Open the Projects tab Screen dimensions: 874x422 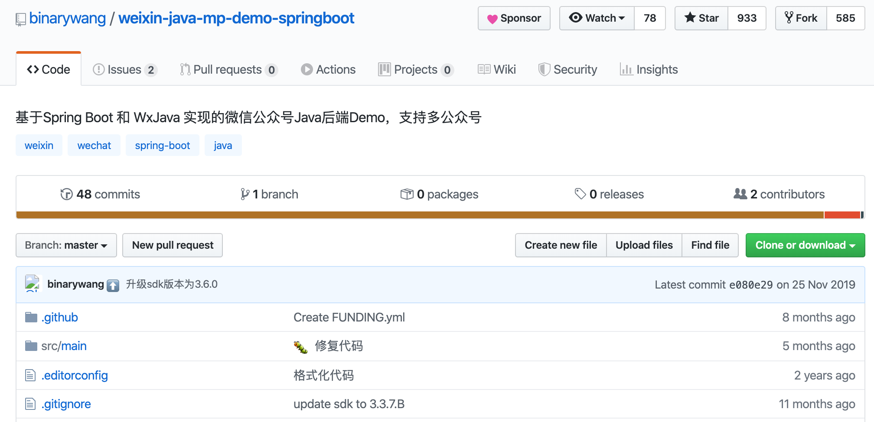(416, 69)
